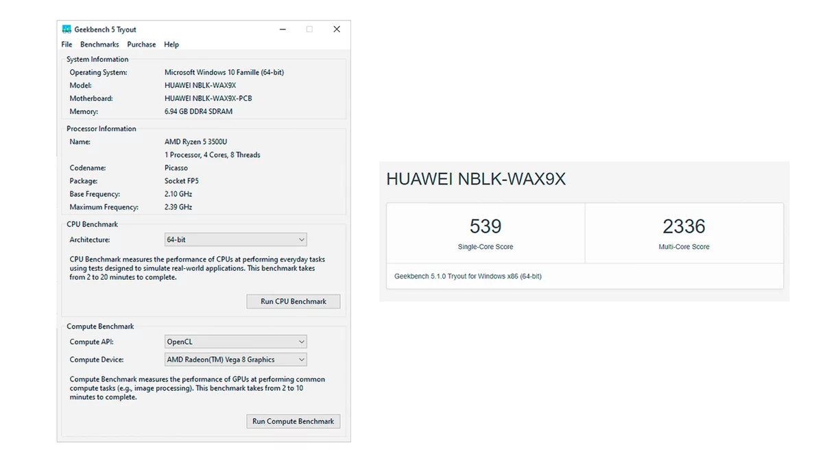
Task: Click the 'Geekbench 5 Tryout' window title
Action: [106, 29]
